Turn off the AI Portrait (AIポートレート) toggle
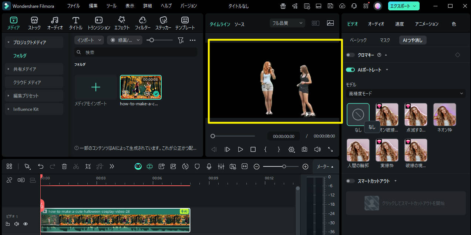 [x=350, y=70]
